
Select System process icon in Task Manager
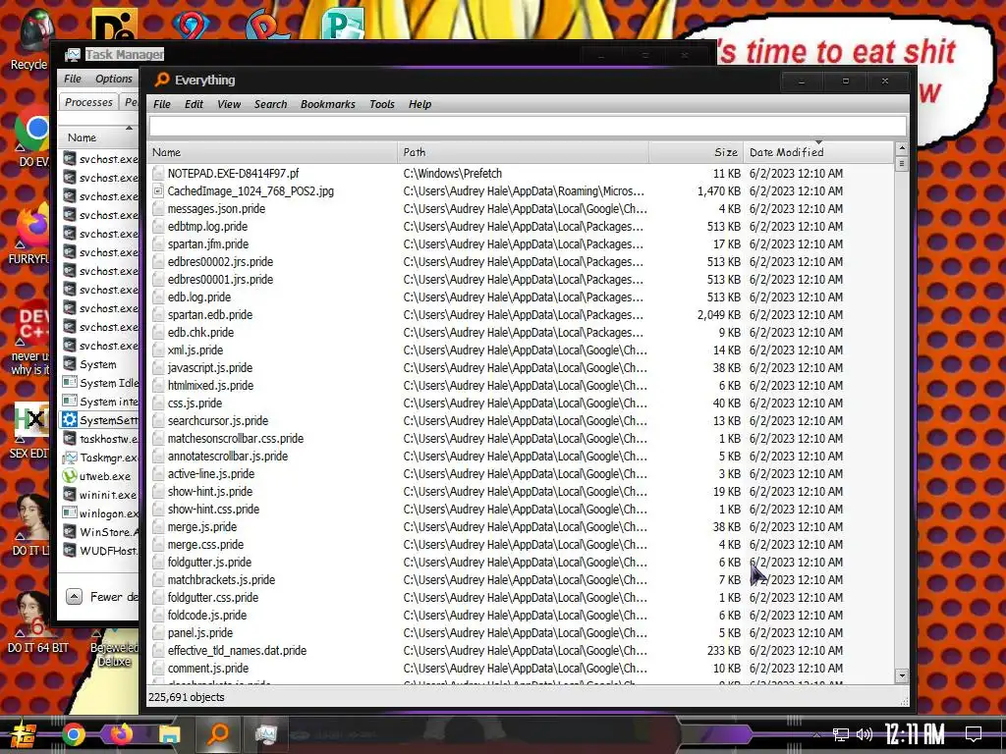pos(70,364)
